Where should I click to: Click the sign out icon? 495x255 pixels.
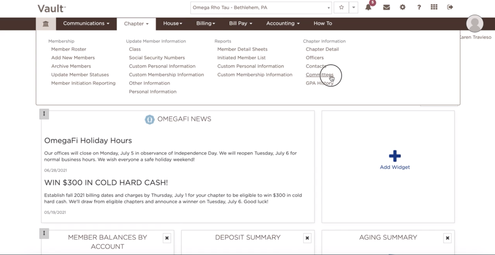tap(450, 7)
